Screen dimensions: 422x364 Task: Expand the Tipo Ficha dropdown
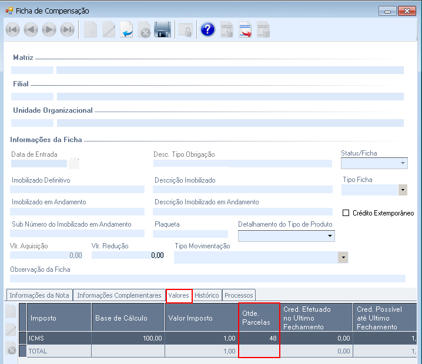pos(403,190)
